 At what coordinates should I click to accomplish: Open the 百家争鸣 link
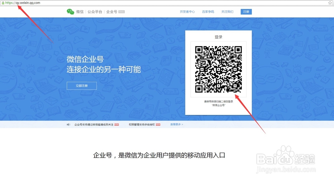(208, 12)
